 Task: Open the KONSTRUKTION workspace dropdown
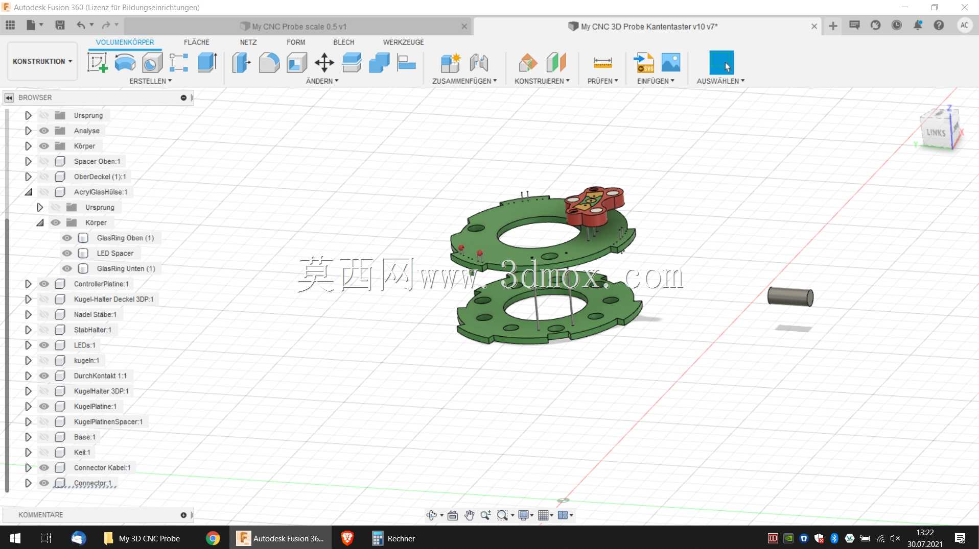[x=42, y=61]
